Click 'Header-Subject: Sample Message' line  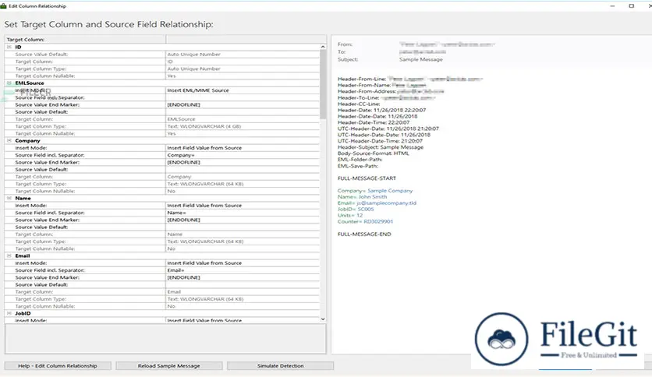point(381,147)
